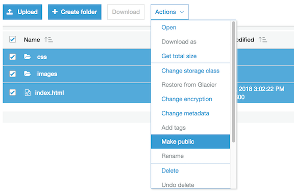Uncheck the images folder checkbox

coord(13,74)
